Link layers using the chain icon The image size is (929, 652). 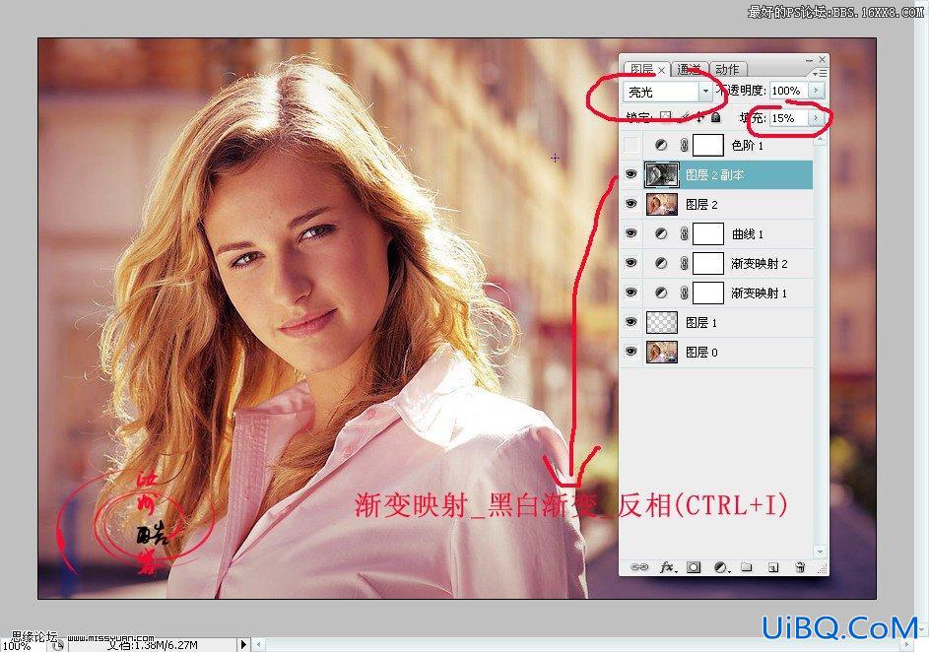coord(639,566)
